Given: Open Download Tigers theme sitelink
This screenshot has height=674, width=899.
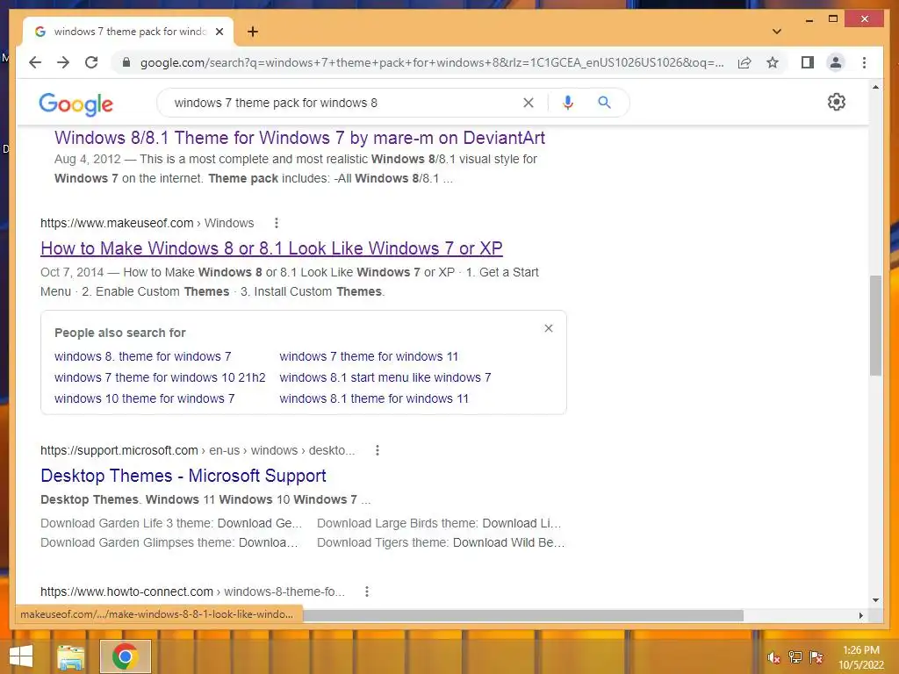Looking at the screenshot, I should point(441,542).
